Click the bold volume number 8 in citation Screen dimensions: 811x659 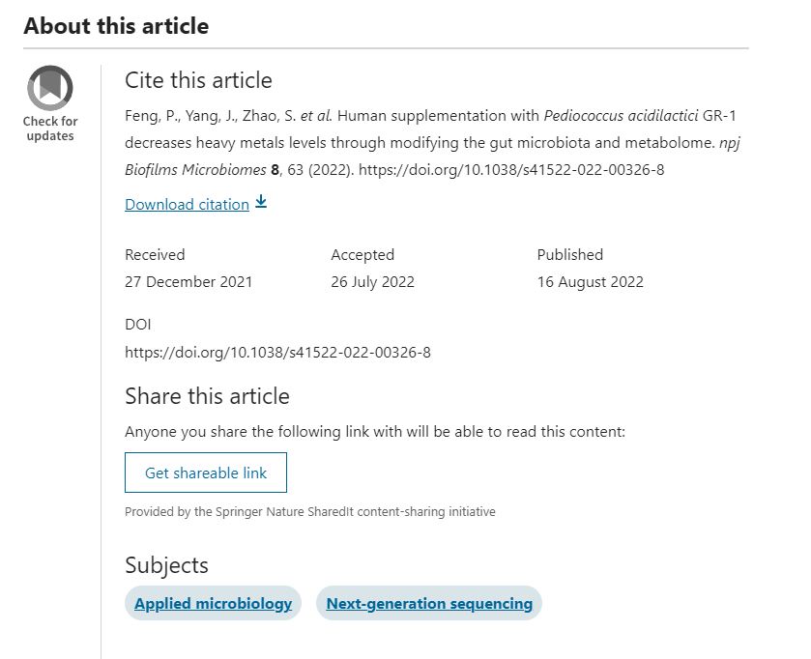pyautogui.click(x=275, y=170)
